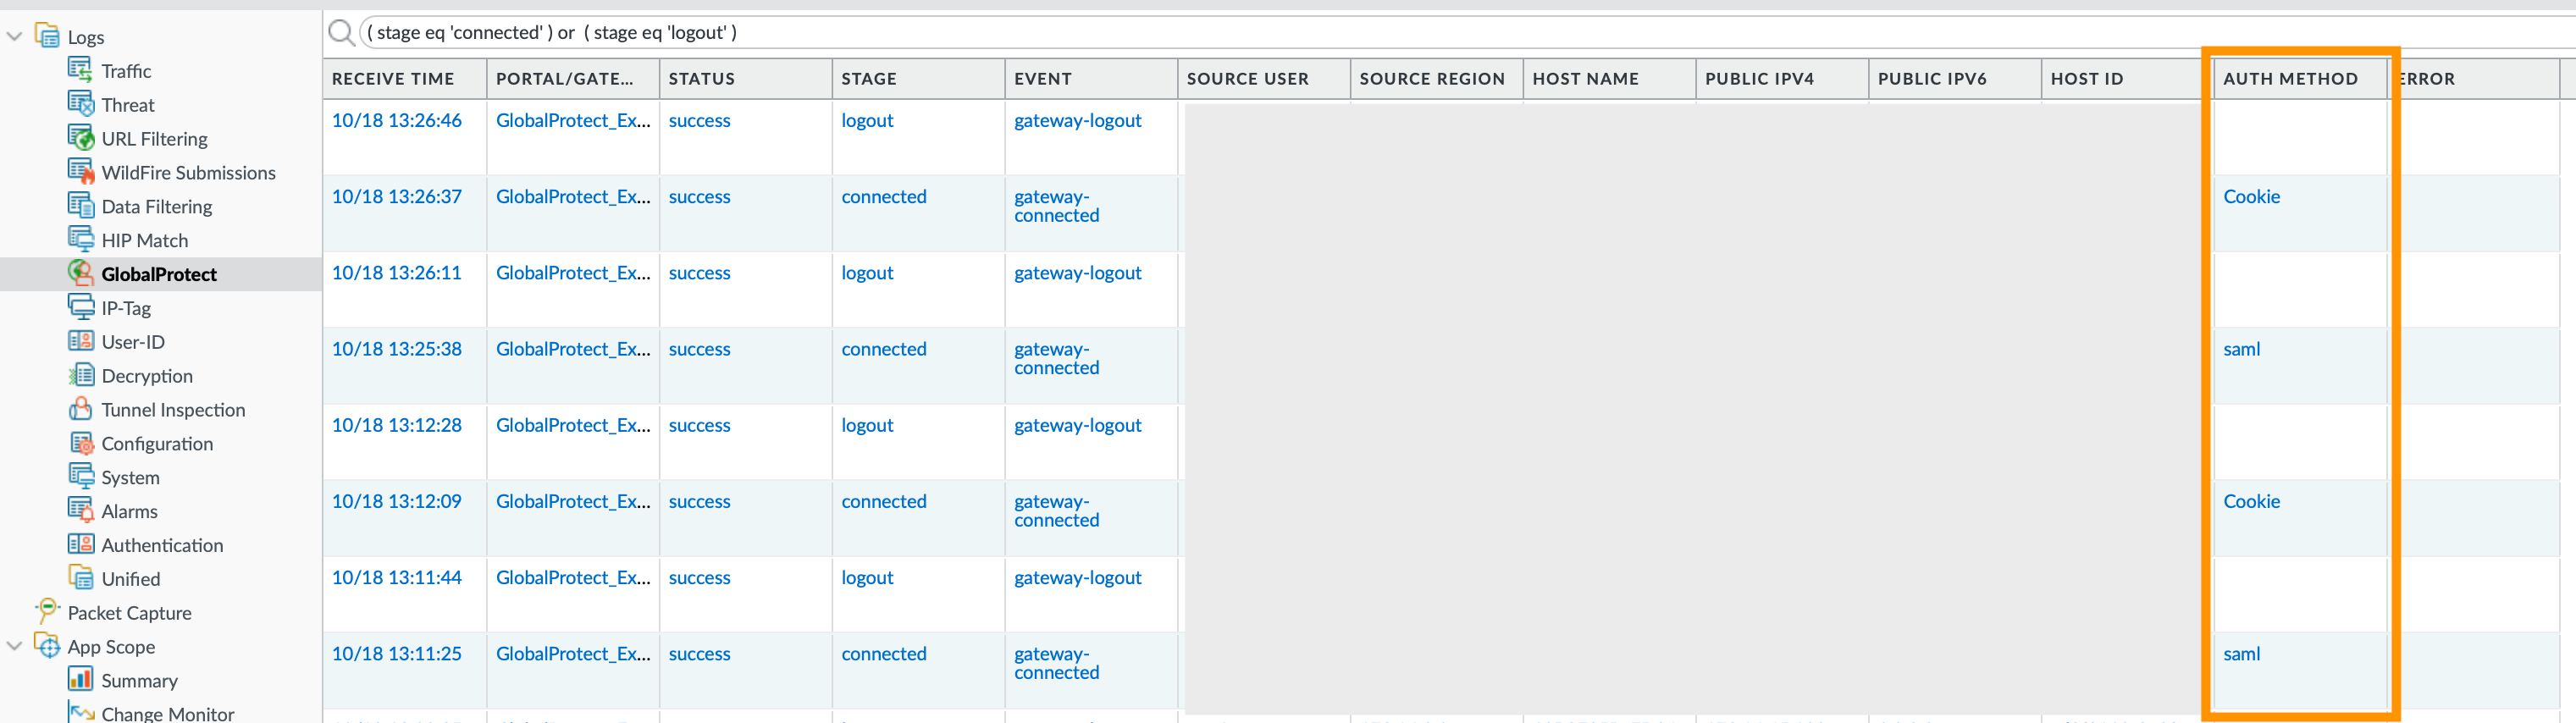Sort by the Receive Time column header

pos(393,79)
